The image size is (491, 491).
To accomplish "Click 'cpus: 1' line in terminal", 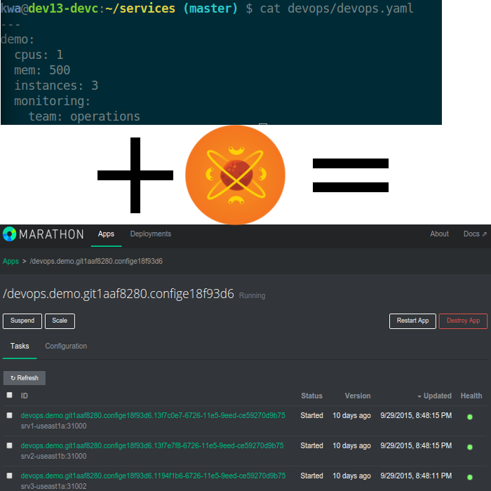I will click(x=39, y=55).
